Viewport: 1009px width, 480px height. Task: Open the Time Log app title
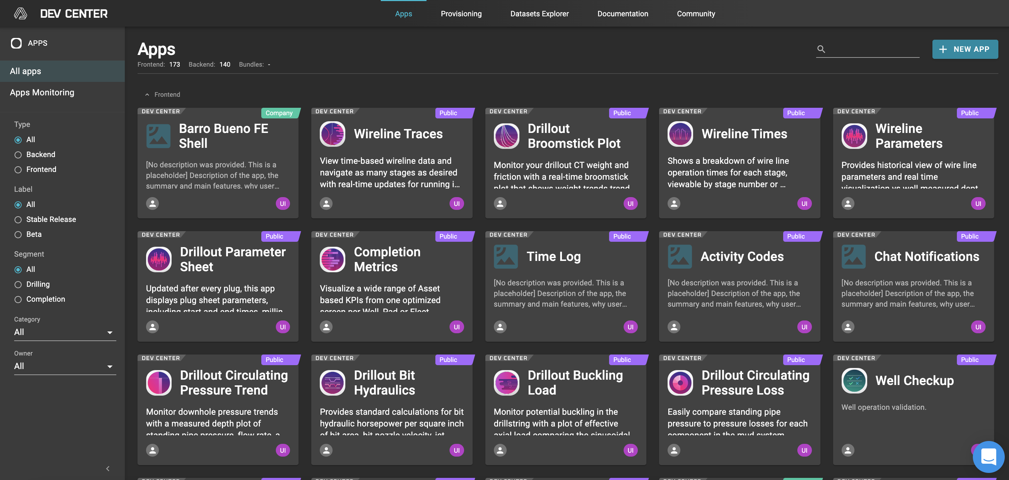coord(553,256)
